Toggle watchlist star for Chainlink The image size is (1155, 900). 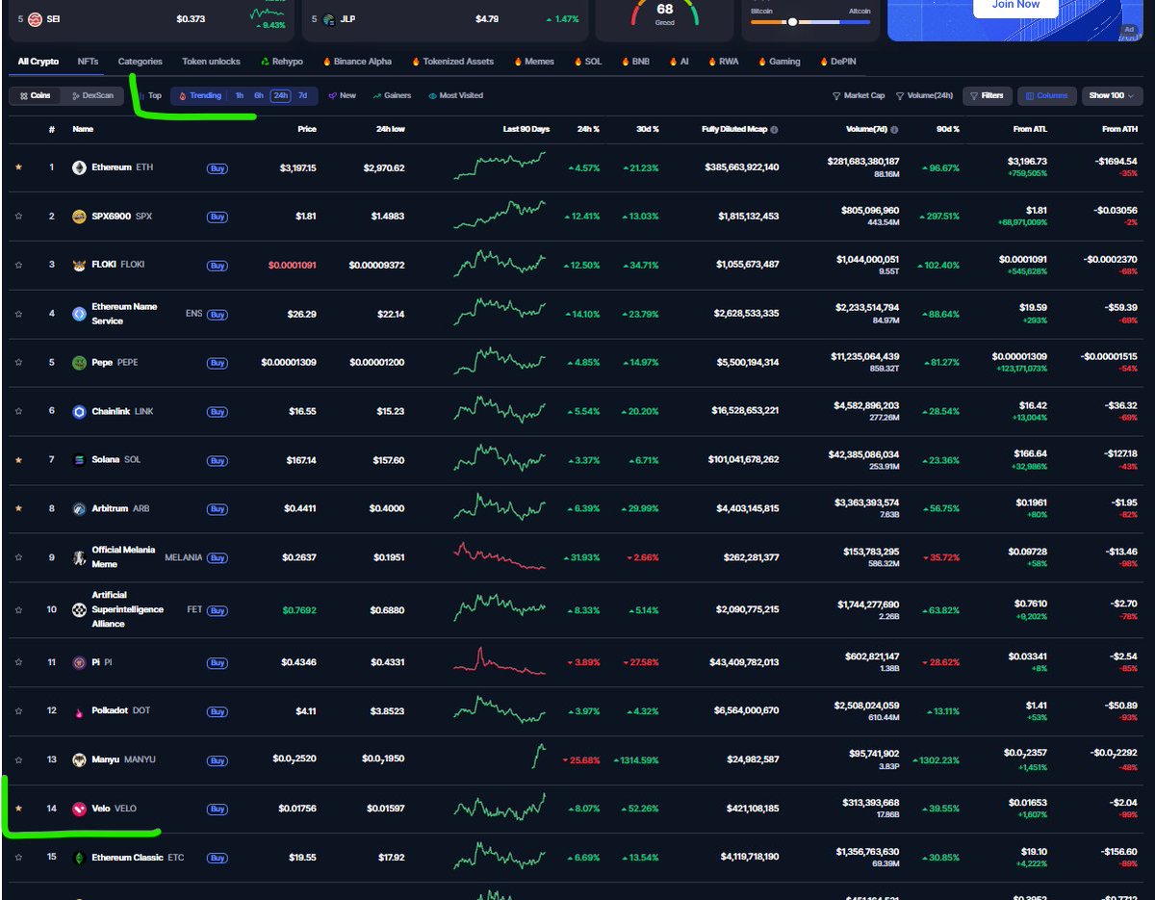[x=18, y=412]
